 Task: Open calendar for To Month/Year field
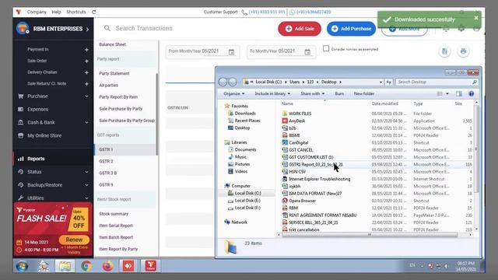(307, 52)
